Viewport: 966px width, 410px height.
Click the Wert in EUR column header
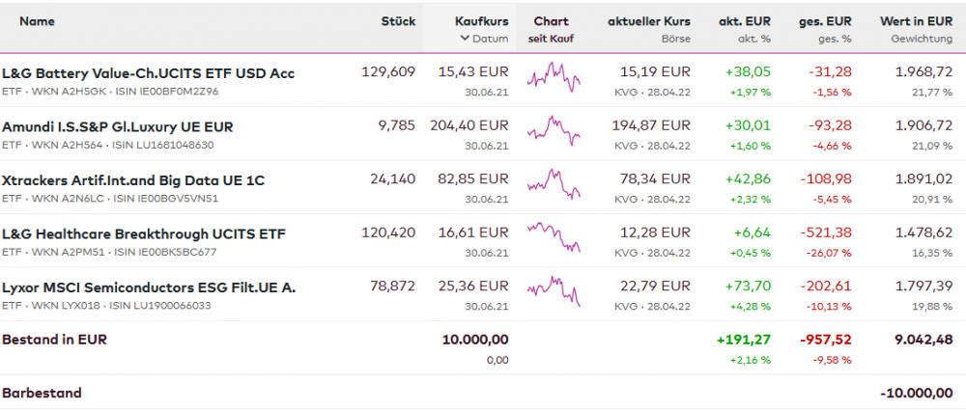pyautogui.click(x=916, y=20)
